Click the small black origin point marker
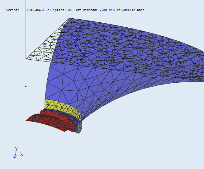Image resolution: width=204 pixels, height=169 pixels. (x=26, y=86)
